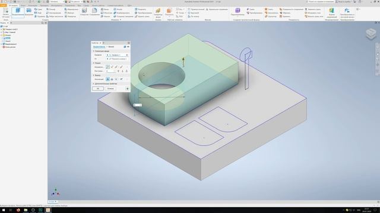Image resolution: width=380 pixels, height=213 pixels.
Task: Click the plus apply button in Properties panel
Action: click(x=127, y=89)
